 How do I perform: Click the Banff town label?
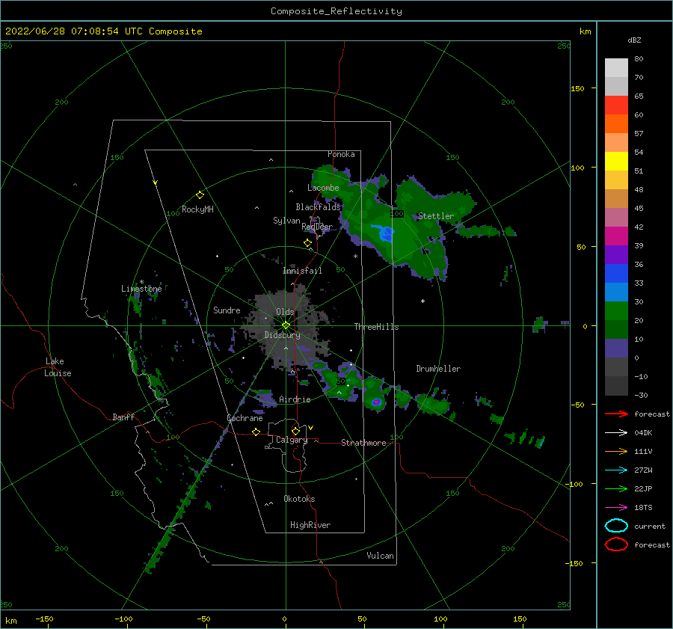[123, 417]
